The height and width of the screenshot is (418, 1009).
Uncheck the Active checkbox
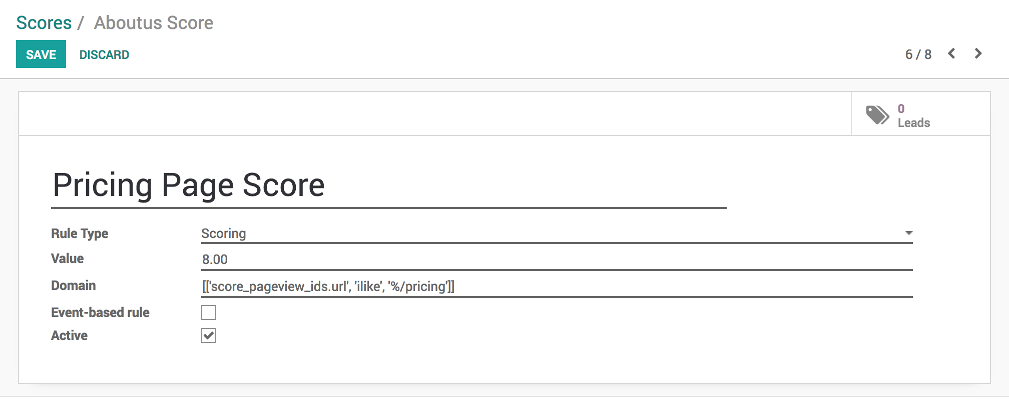(x=209, y=335)
